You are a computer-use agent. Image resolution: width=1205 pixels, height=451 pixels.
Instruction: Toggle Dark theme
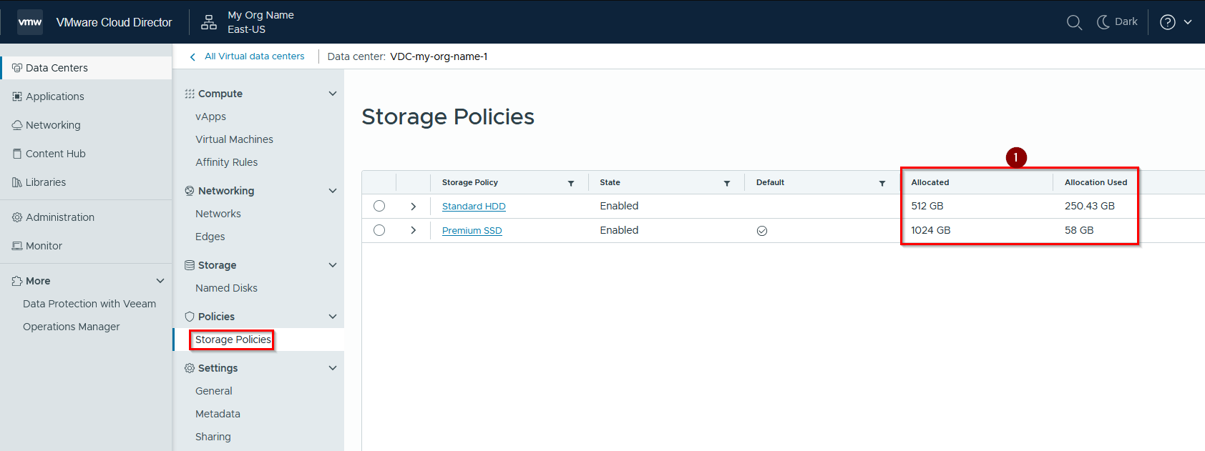tap(1117, 22)
